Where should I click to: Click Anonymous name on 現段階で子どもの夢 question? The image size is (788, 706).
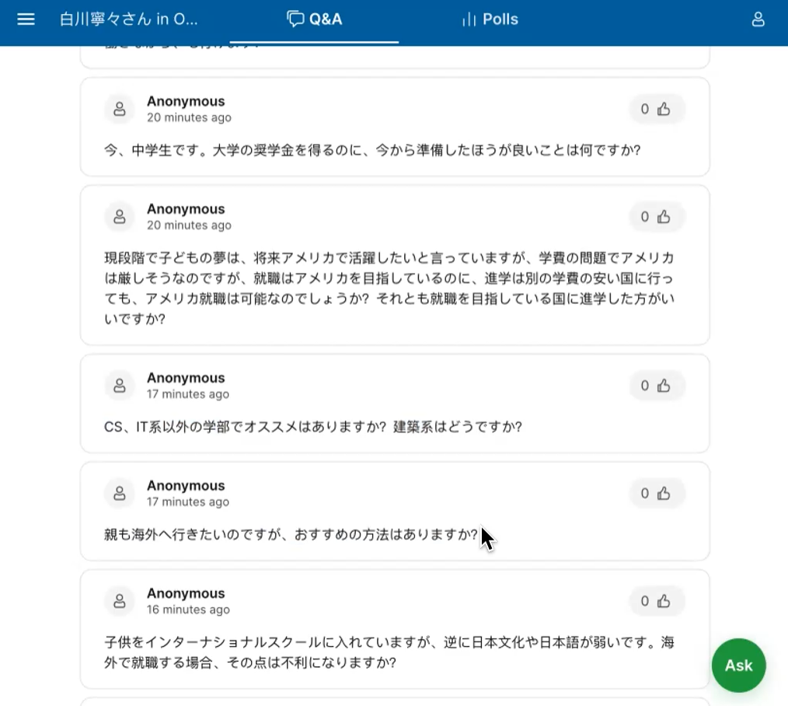[x=186, y=208]
